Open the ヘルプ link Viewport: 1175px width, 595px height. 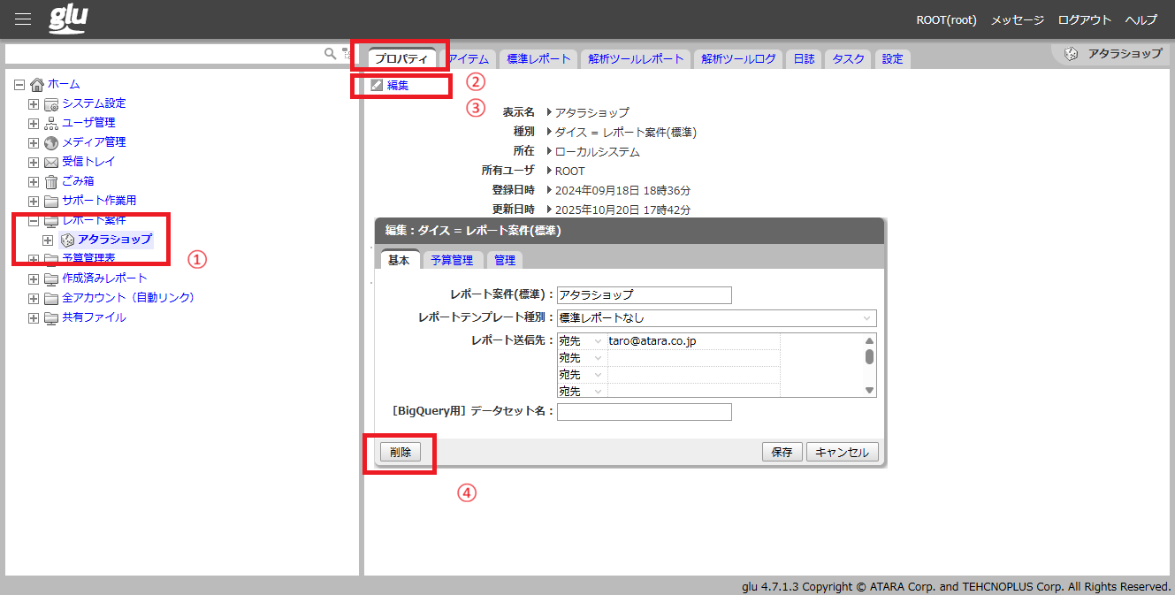(x=1141, y=19)
